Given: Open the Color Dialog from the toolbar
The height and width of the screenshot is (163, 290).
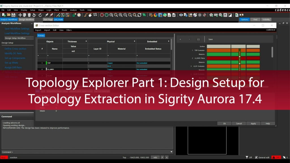Looking at the screenshot, I should pyautogui.click(x=155, y=14).
